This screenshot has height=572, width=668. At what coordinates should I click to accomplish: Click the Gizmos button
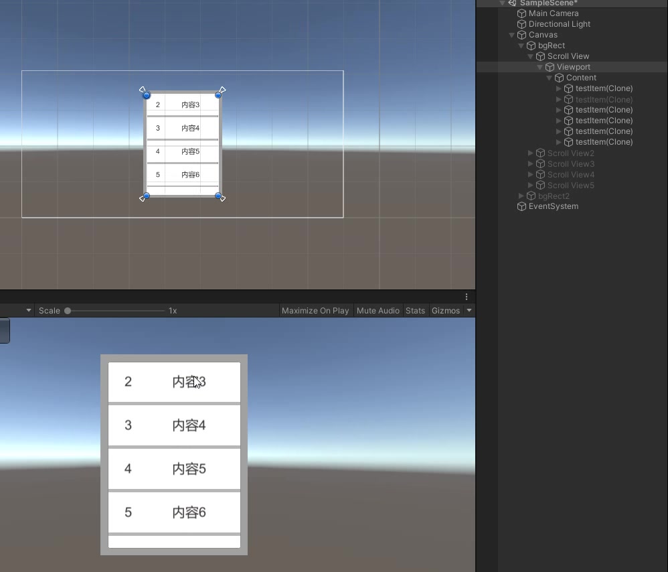point(445,311)
